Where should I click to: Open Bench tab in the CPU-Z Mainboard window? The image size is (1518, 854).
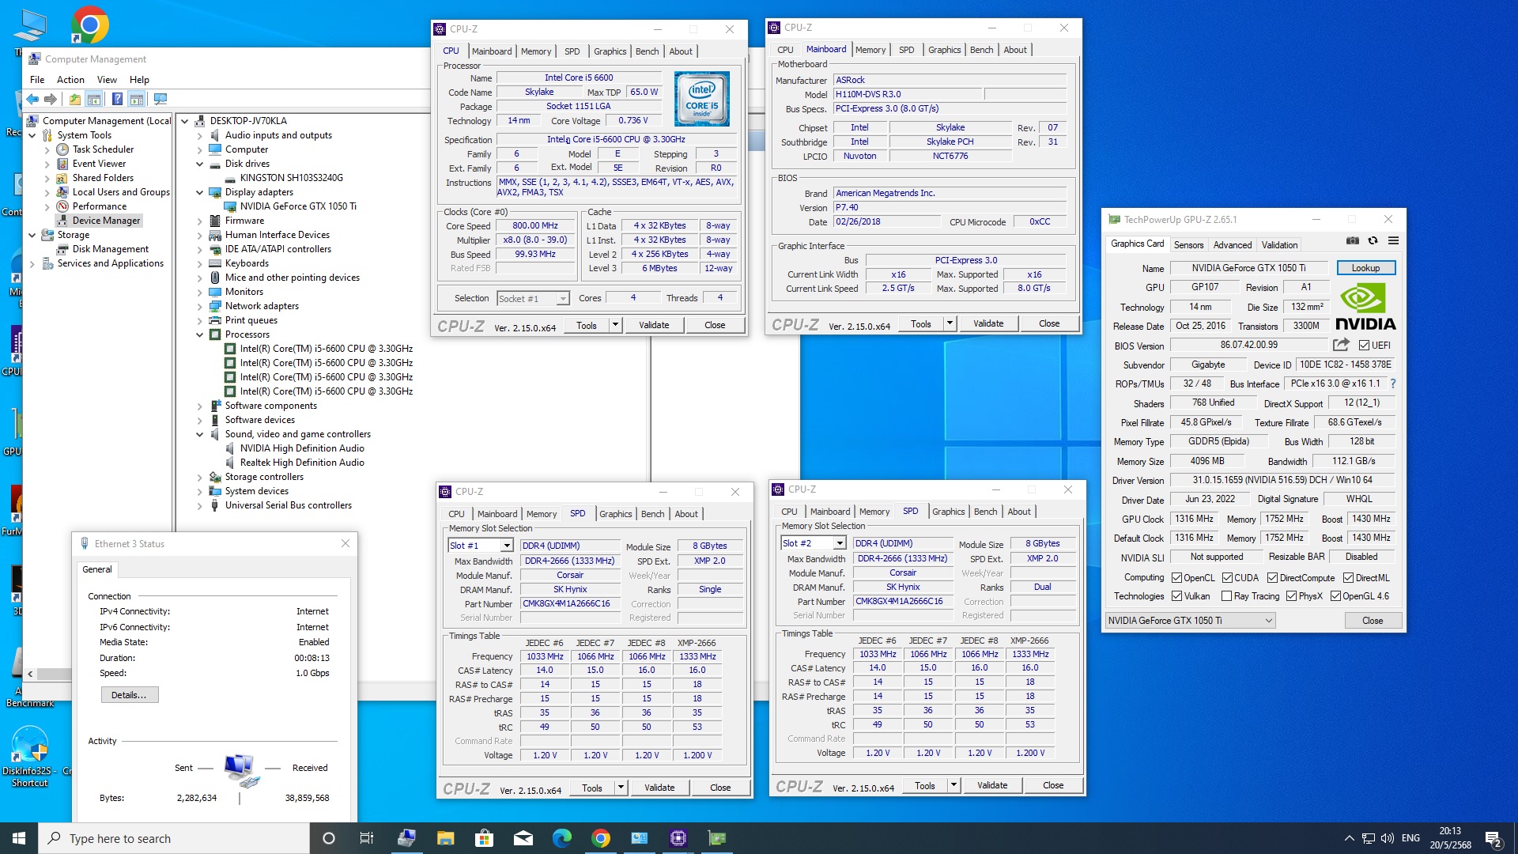[x=981, y=50]
